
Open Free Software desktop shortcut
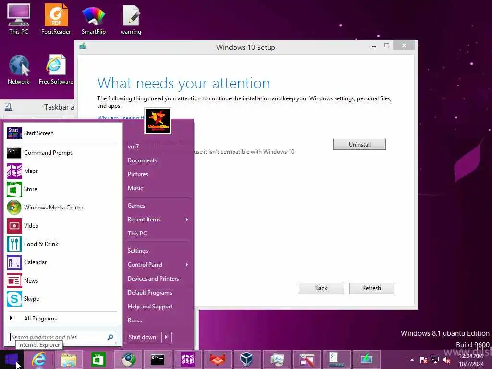(x=56, y=69)
